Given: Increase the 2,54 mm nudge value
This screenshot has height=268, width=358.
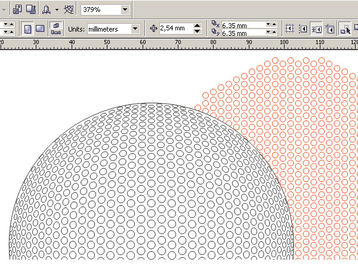Looking at the screenshot, I should [197, 26].
